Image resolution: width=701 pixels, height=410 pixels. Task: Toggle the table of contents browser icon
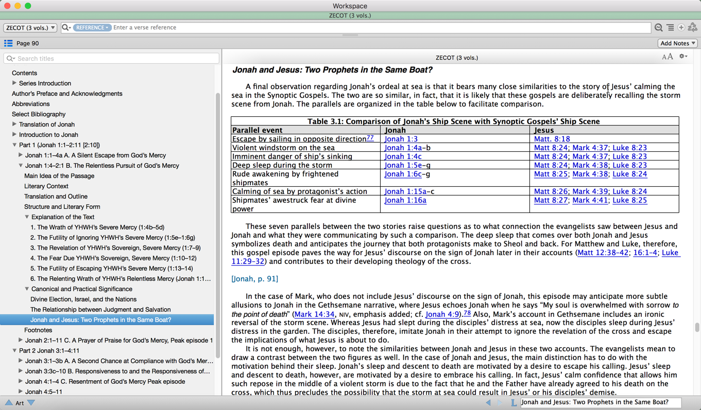(x=8, y=43)
